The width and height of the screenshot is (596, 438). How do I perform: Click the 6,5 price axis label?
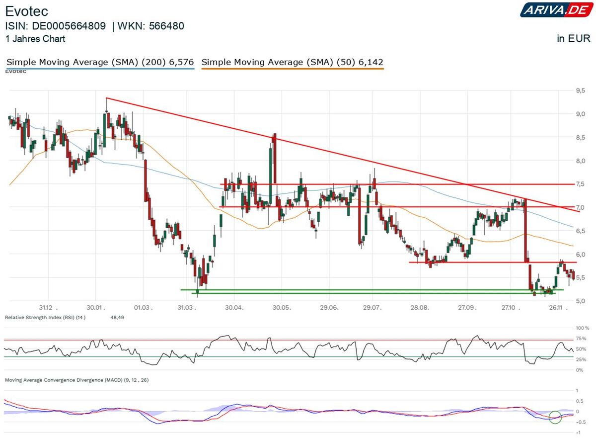tap(580, 231)
